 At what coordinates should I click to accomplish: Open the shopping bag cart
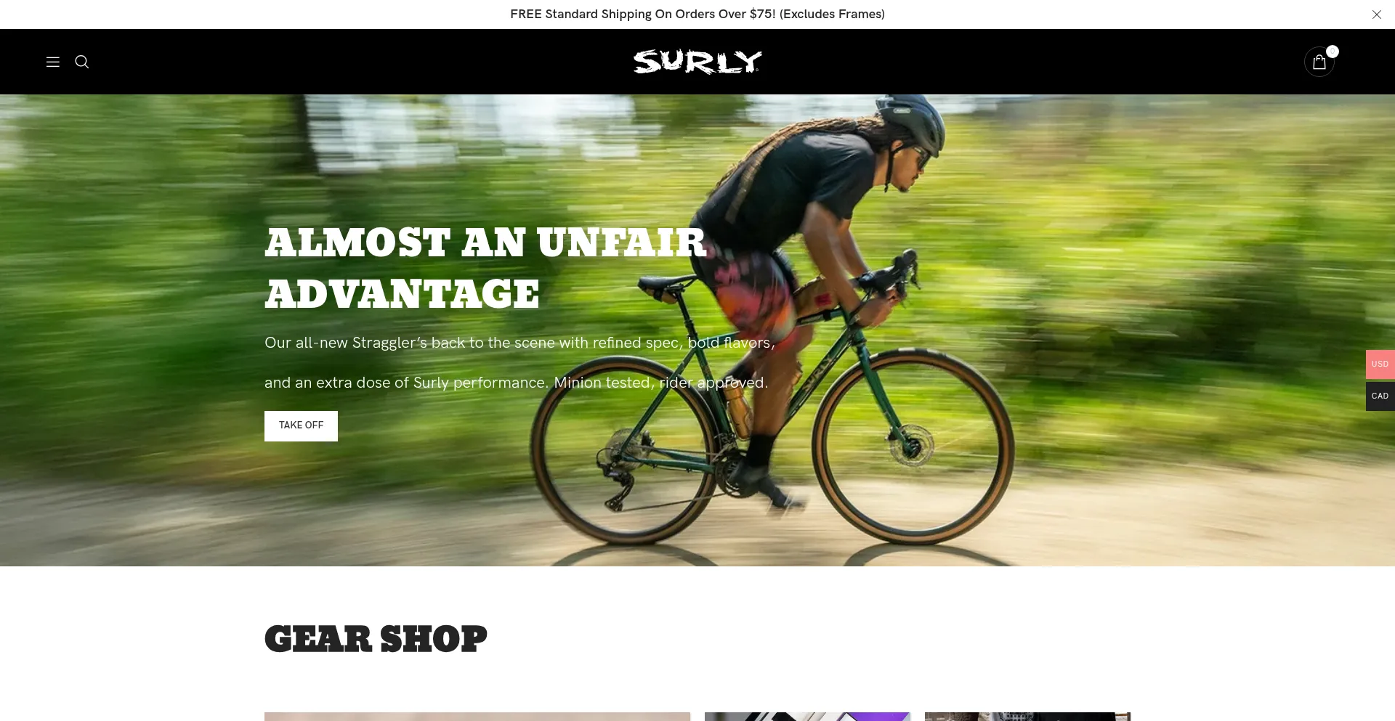[x=1319, y=62]
